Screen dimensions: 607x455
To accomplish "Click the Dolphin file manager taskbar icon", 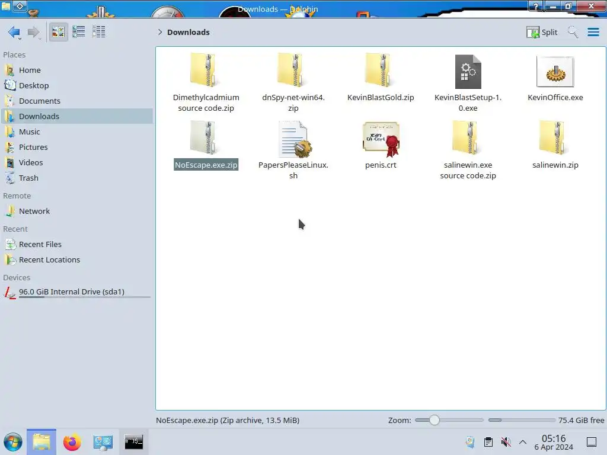I will [x=41, y=442].
